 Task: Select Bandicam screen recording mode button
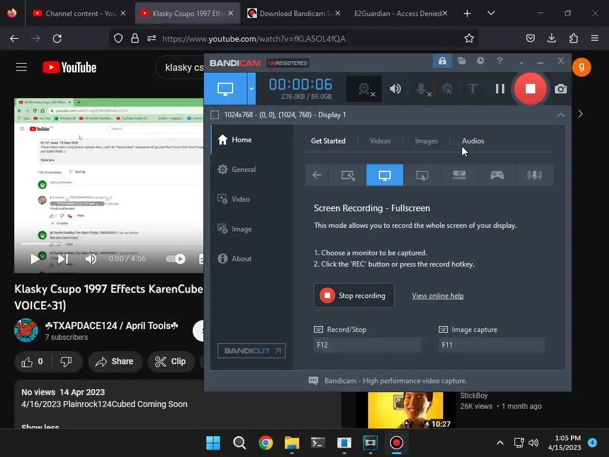(x=225, y=89)
